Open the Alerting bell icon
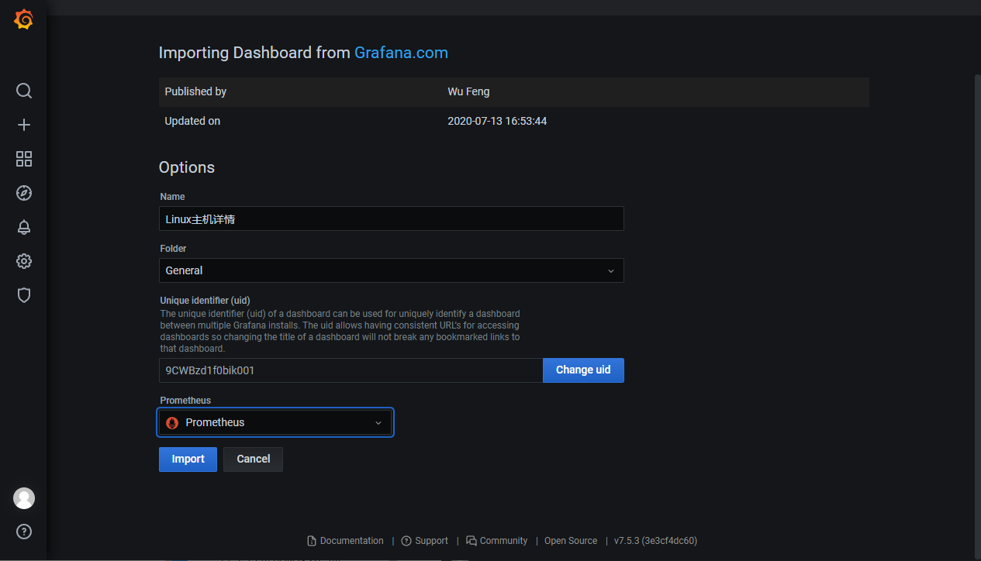Viewport: 981px width, 561px height. (x=24, y=227)
